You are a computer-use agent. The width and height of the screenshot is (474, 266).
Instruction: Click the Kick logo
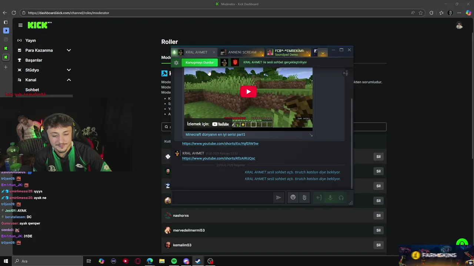(40, 25)
